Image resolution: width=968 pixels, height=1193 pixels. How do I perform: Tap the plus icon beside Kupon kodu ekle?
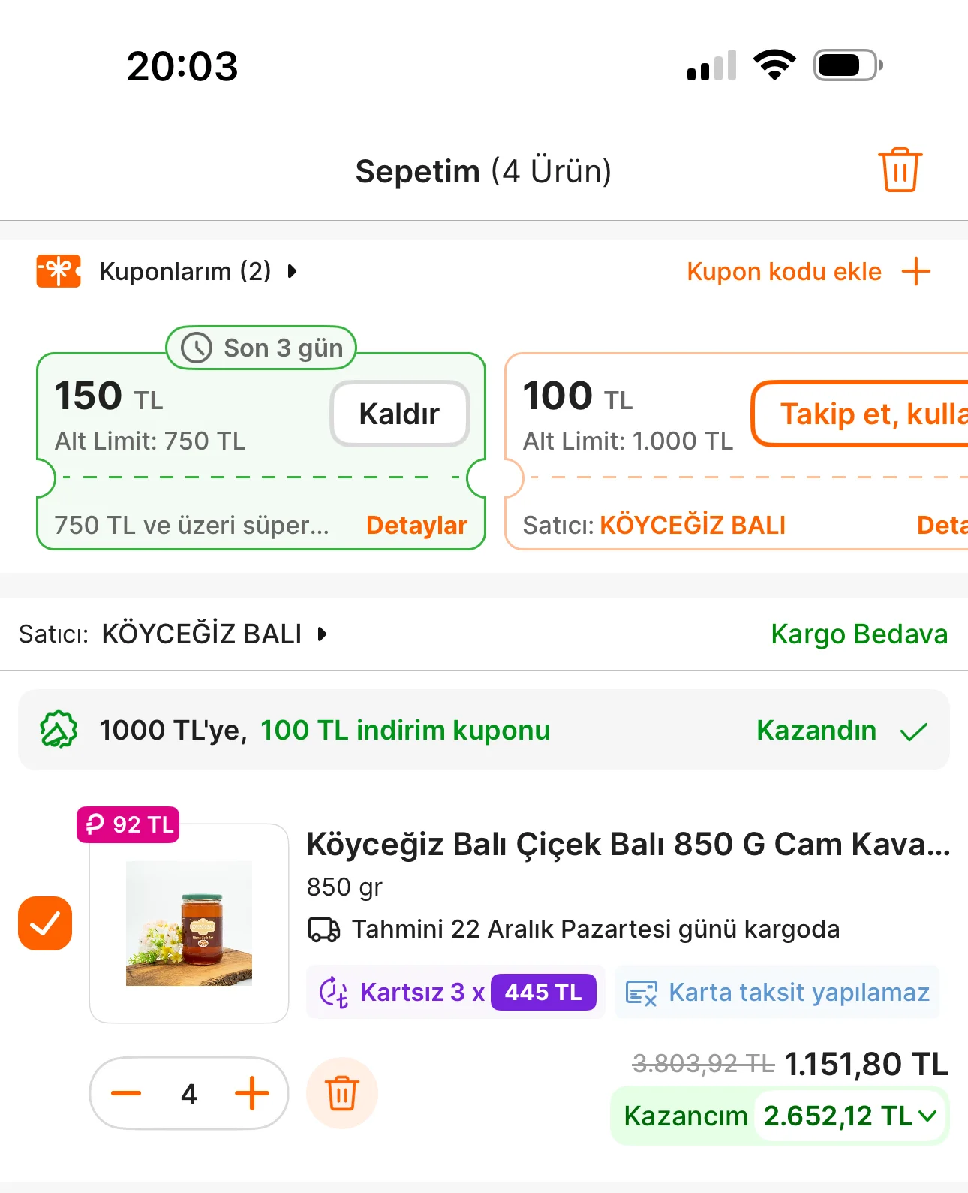915,271
